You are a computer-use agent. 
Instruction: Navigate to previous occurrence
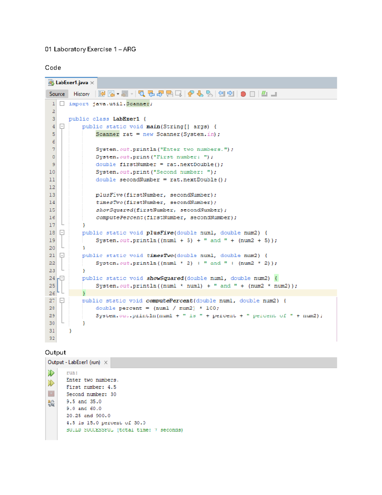(x=151, y=93)
